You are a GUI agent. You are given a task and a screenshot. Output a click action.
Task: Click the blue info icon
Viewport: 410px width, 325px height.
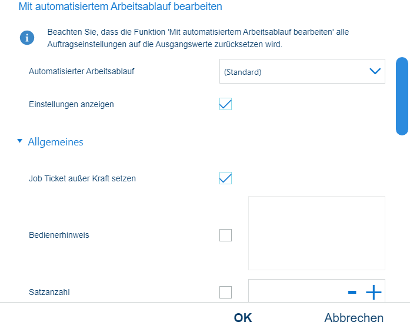coord(27,38)
